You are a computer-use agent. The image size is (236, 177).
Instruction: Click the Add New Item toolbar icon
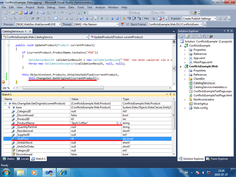pyautogui.click(x=13, y=13)
